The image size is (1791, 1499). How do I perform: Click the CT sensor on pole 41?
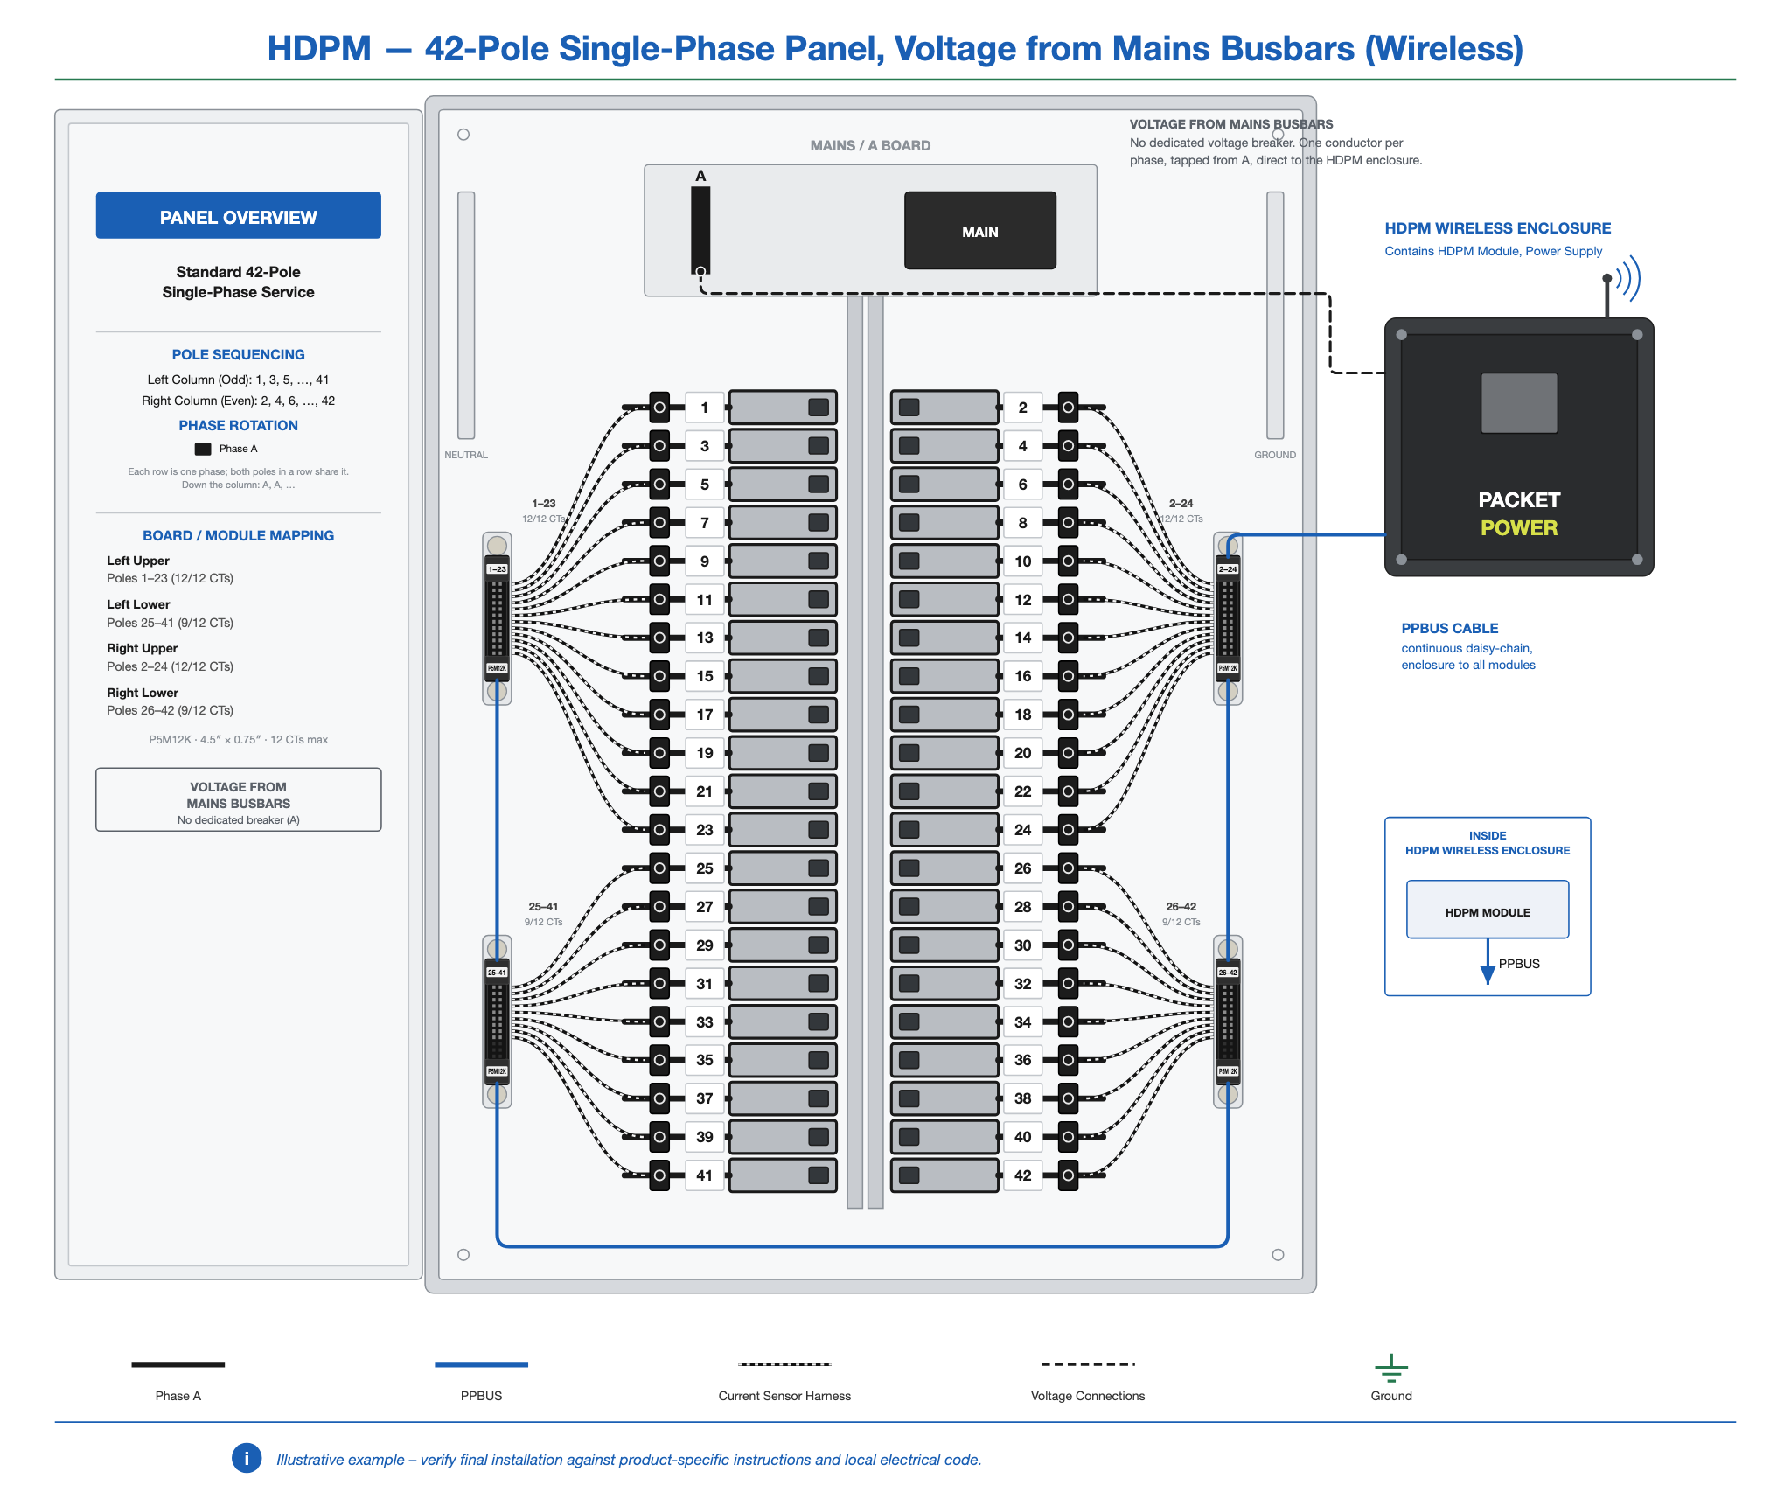(659, 1175)
